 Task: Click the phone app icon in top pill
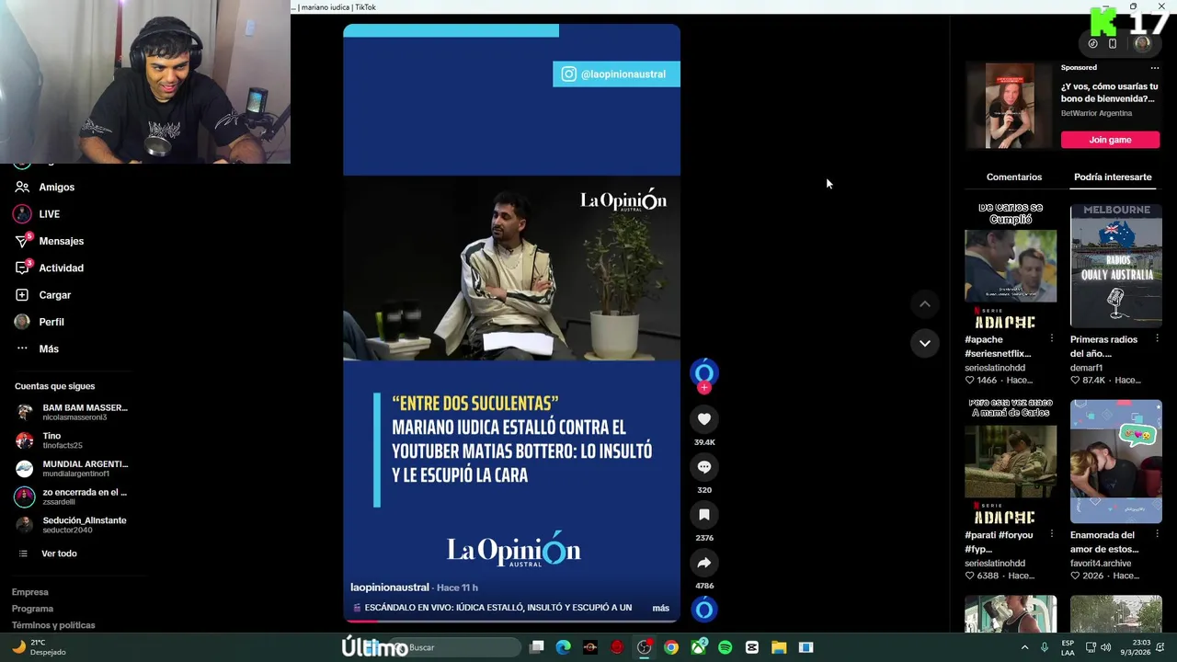click(x=1113, y=43)
